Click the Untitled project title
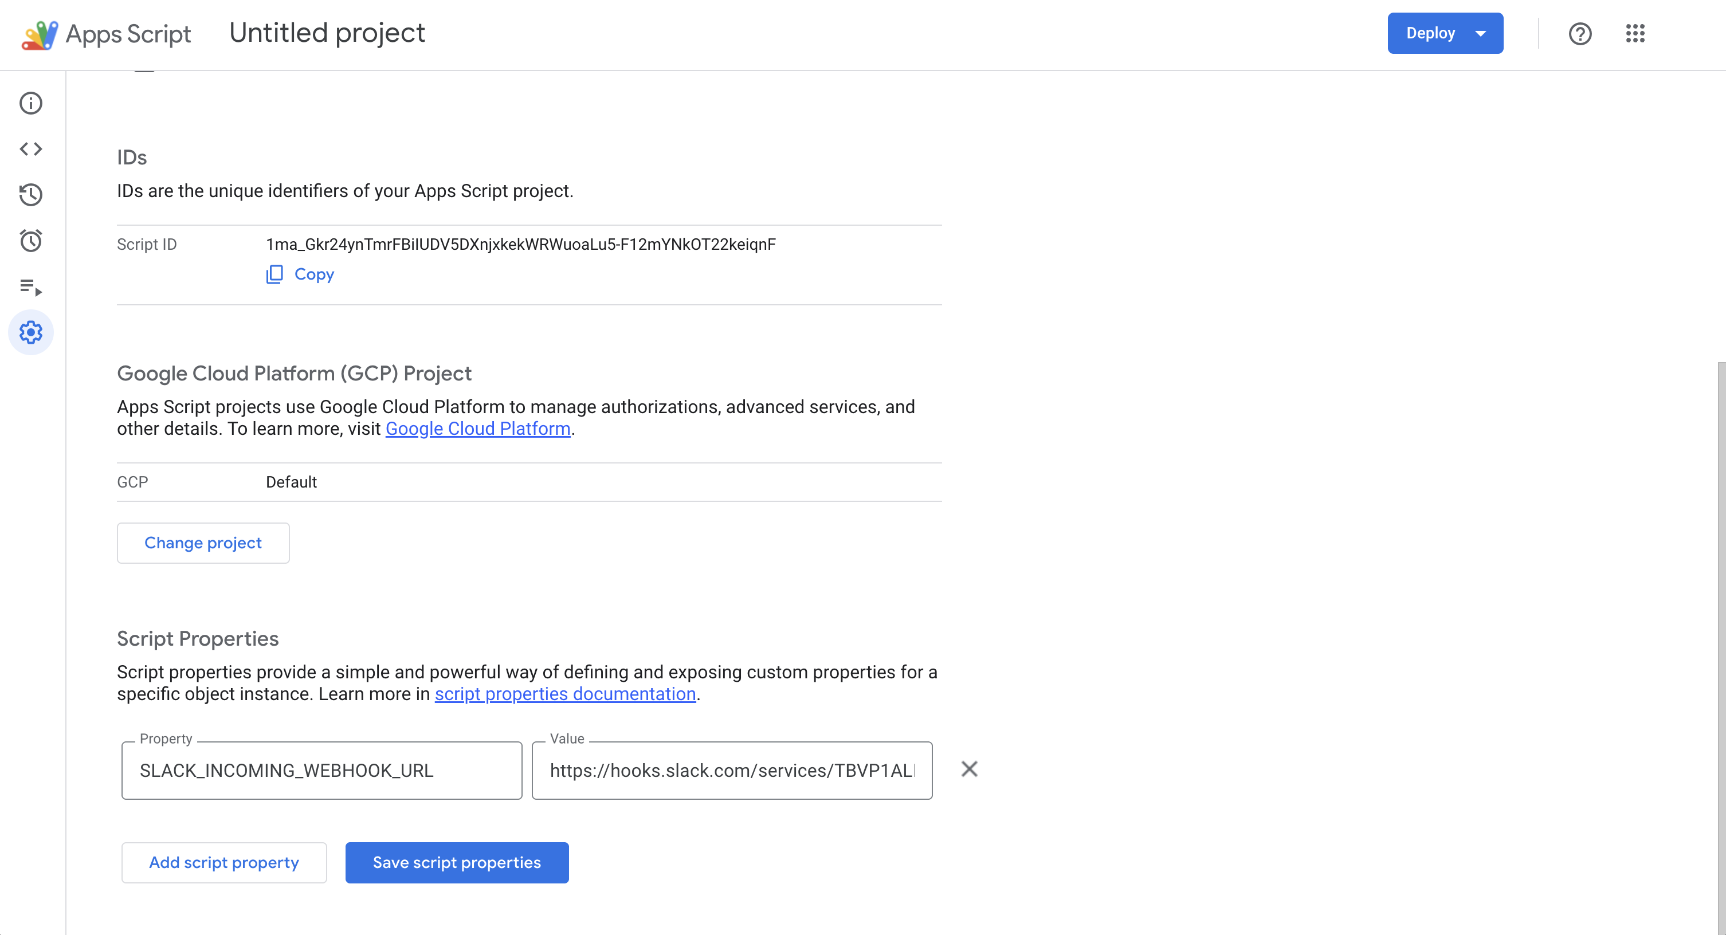This screenshot has width=1726, height=935. coord(327,32)
